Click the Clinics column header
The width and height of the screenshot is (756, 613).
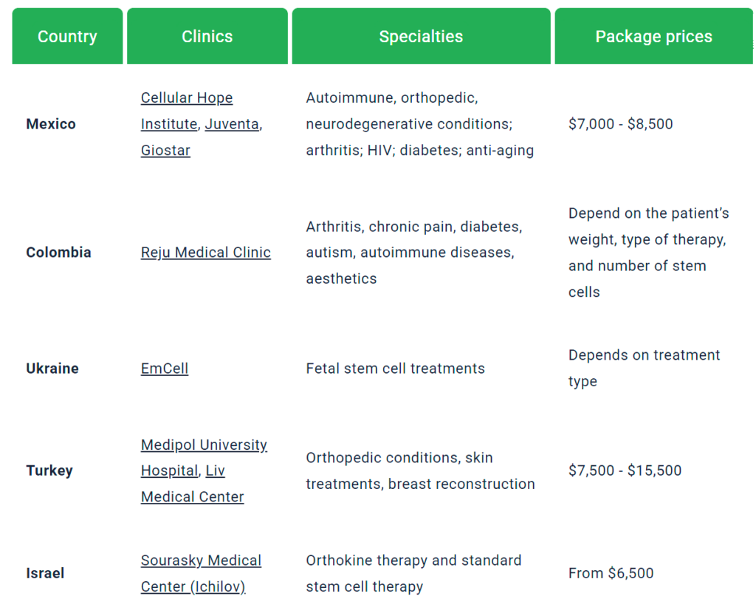tap(207, 36)
